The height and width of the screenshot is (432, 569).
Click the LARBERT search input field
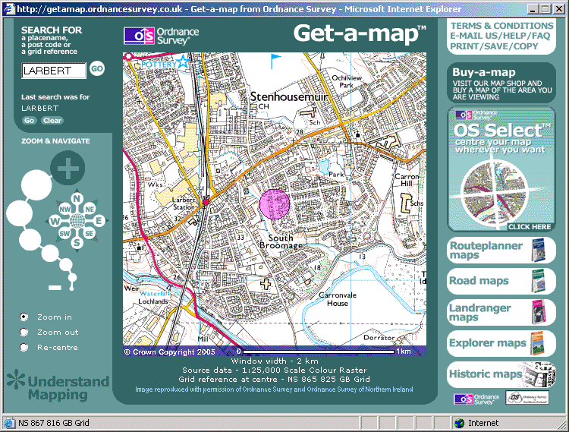point(54,71)
